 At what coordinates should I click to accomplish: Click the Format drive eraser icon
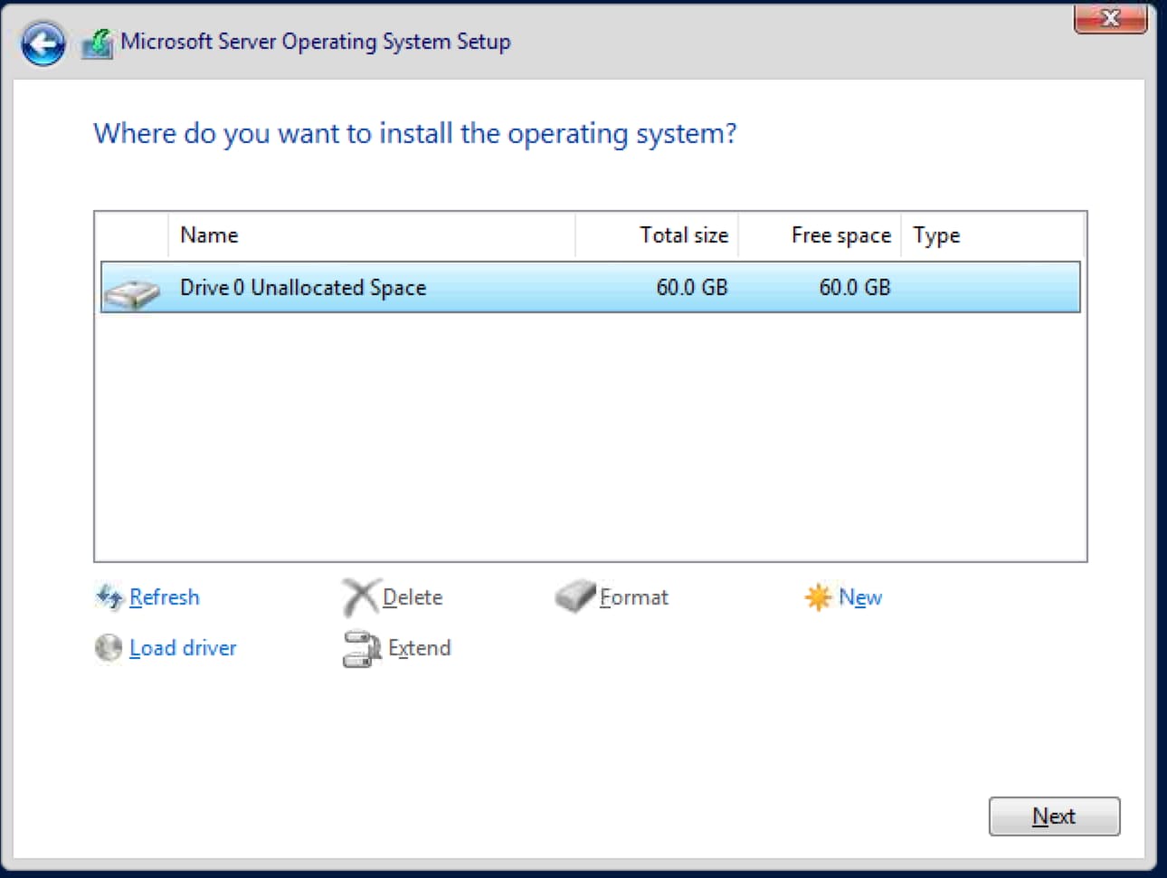tap(574, 597)
